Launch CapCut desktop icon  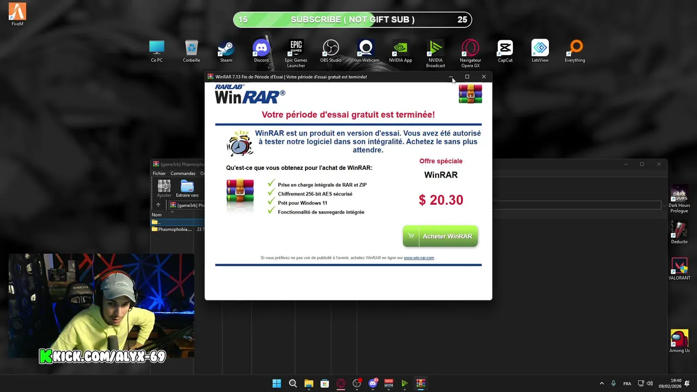coord(505,51)
